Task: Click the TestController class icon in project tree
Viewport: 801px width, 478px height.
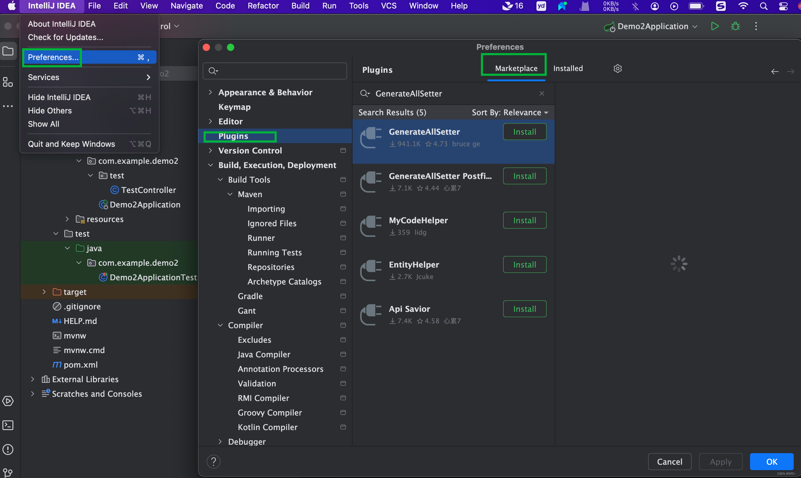Action: (114, 190)
